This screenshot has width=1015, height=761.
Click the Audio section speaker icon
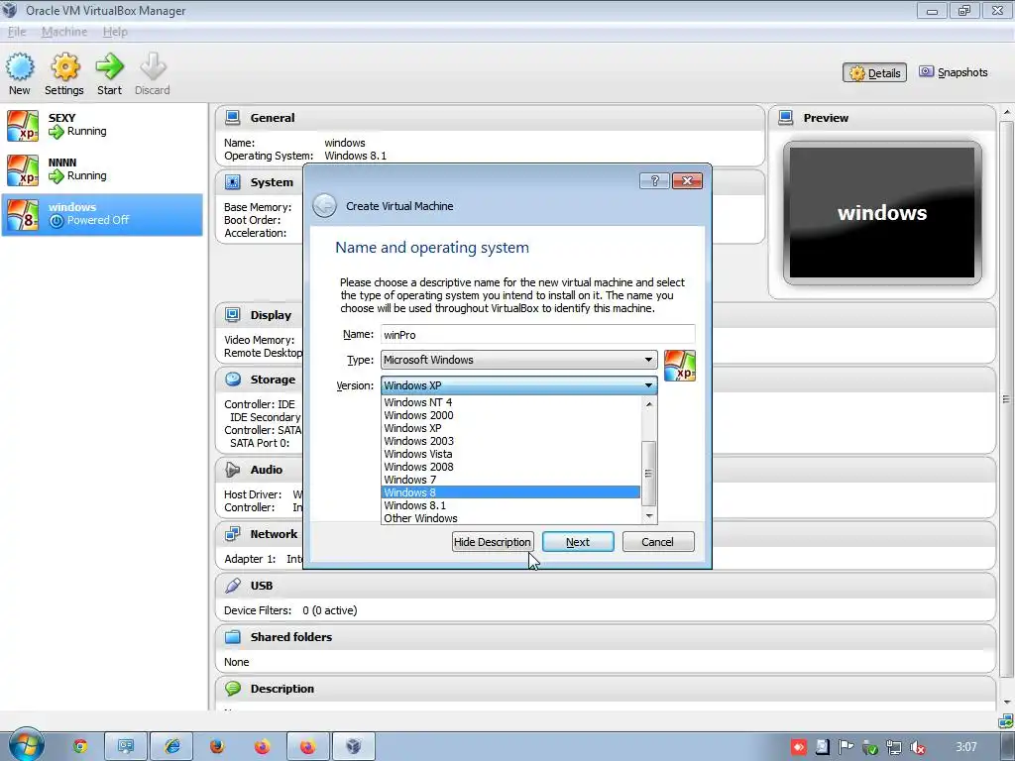click(x=232, y=470)
